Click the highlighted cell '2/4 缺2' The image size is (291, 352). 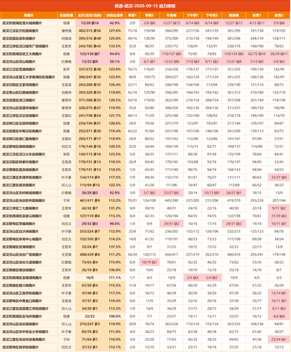(x=212, y=278)
